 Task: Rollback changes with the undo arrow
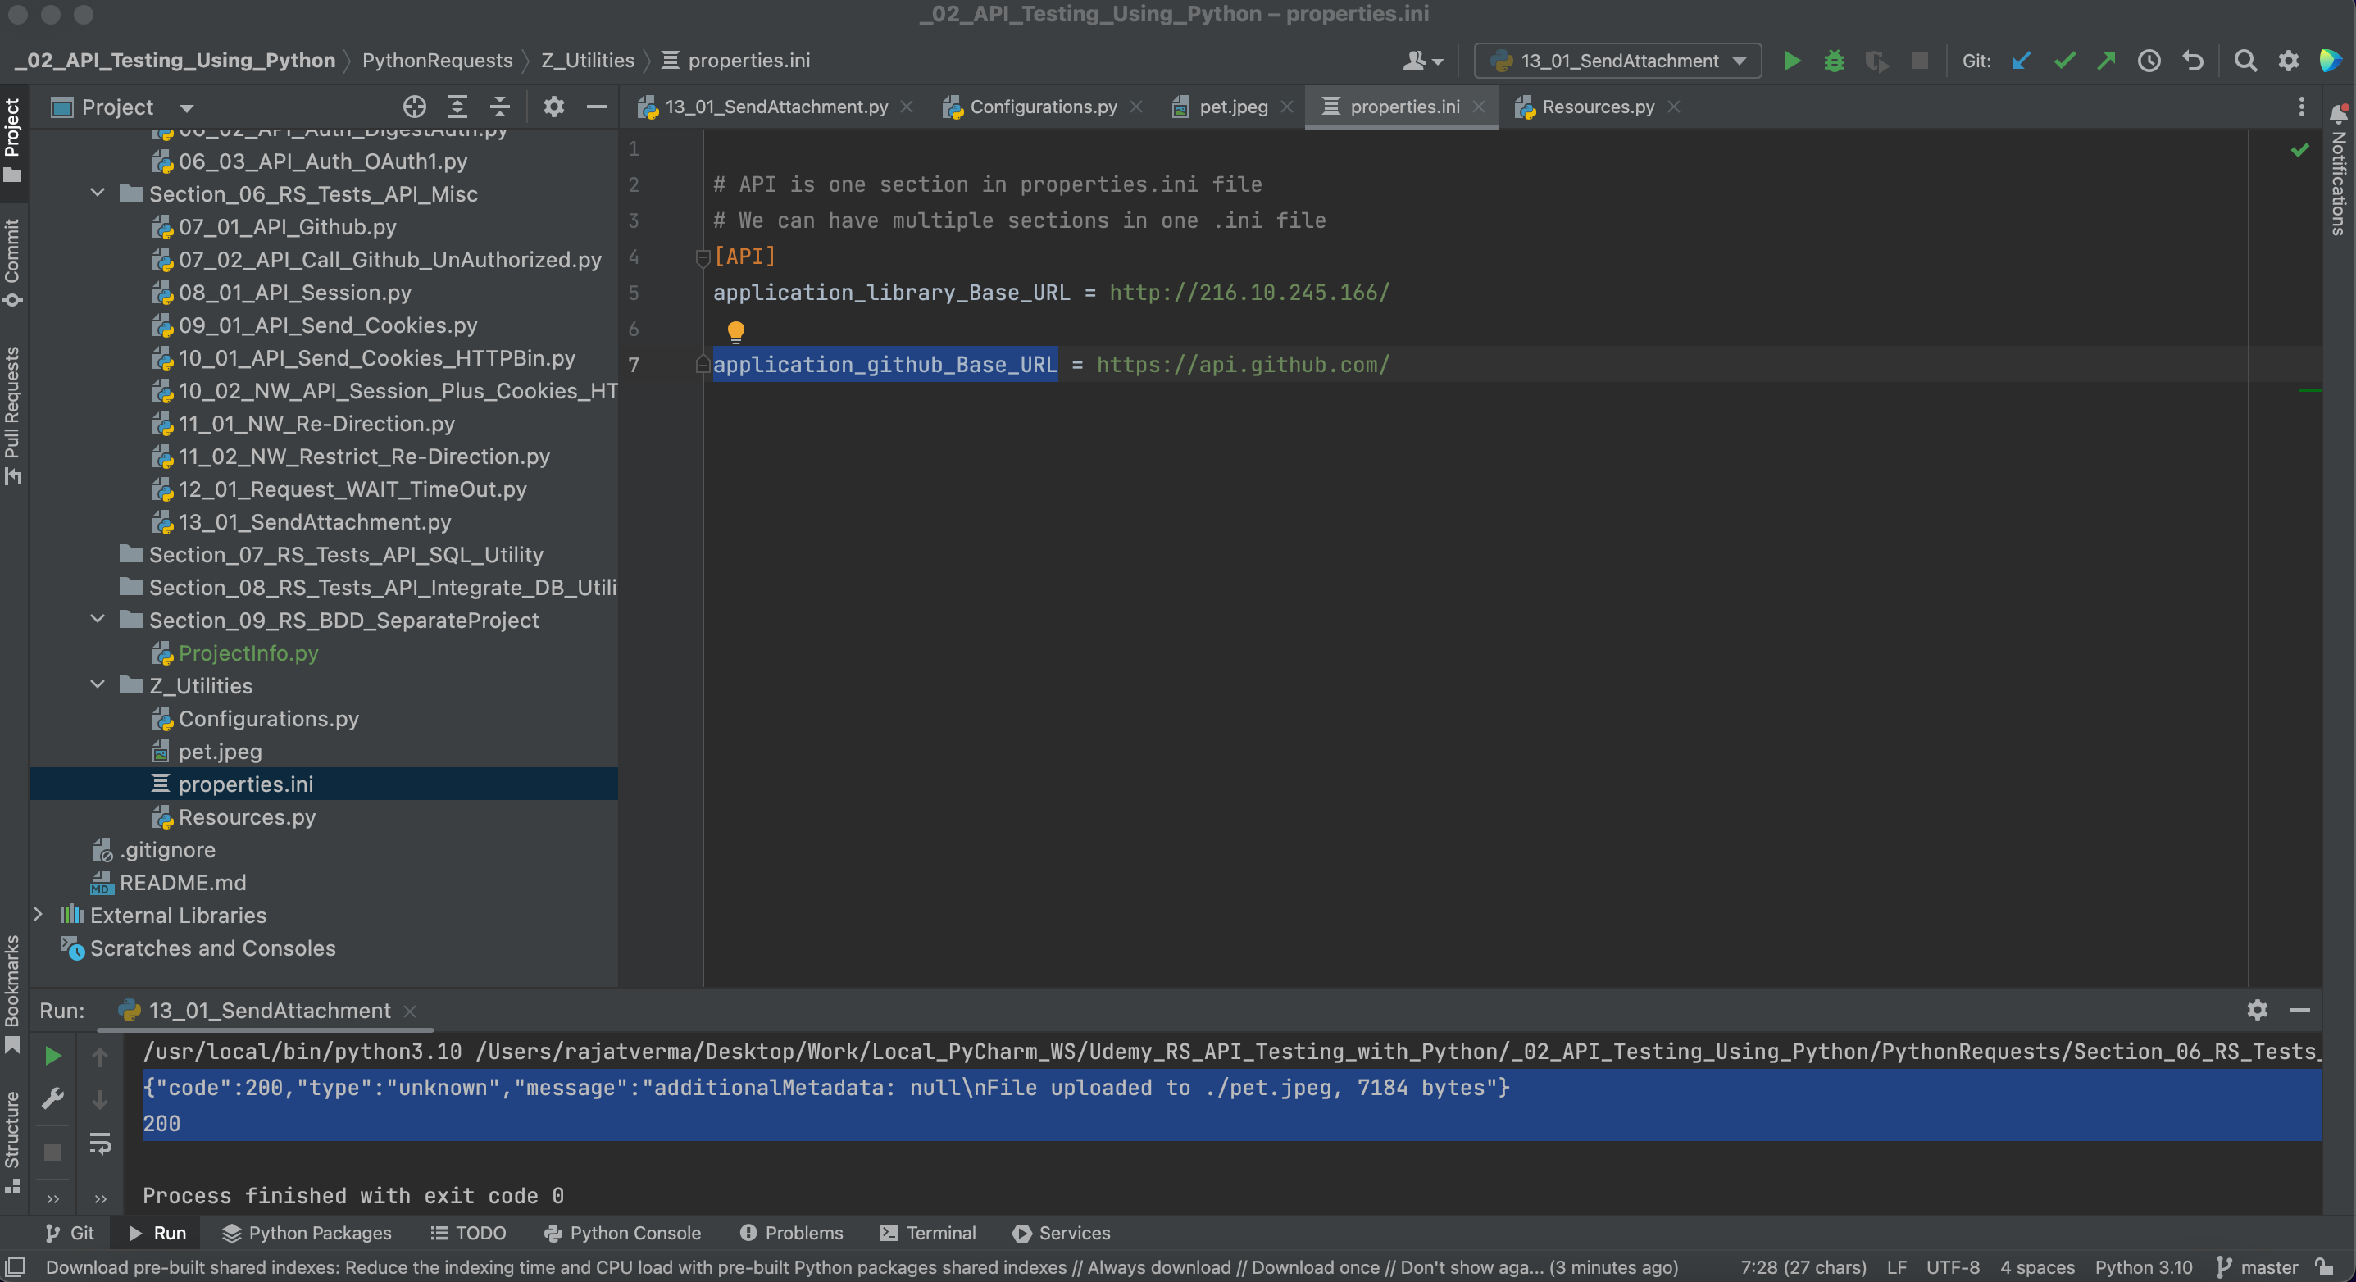(2192, 61)
